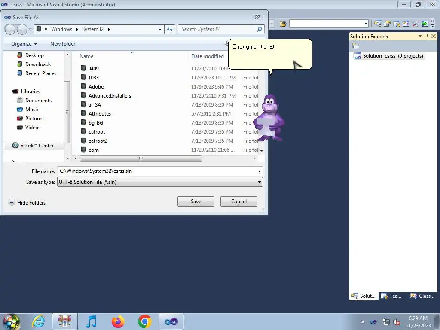Sort the list by the Name column header
440x330 pixels.
pos(86,56)
